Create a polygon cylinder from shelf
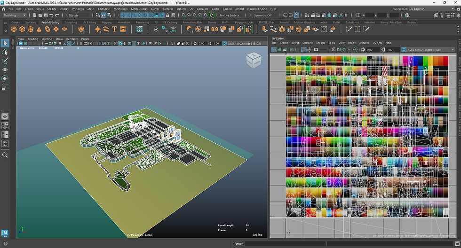The image size is (461, 248). (x=31, y=29)
